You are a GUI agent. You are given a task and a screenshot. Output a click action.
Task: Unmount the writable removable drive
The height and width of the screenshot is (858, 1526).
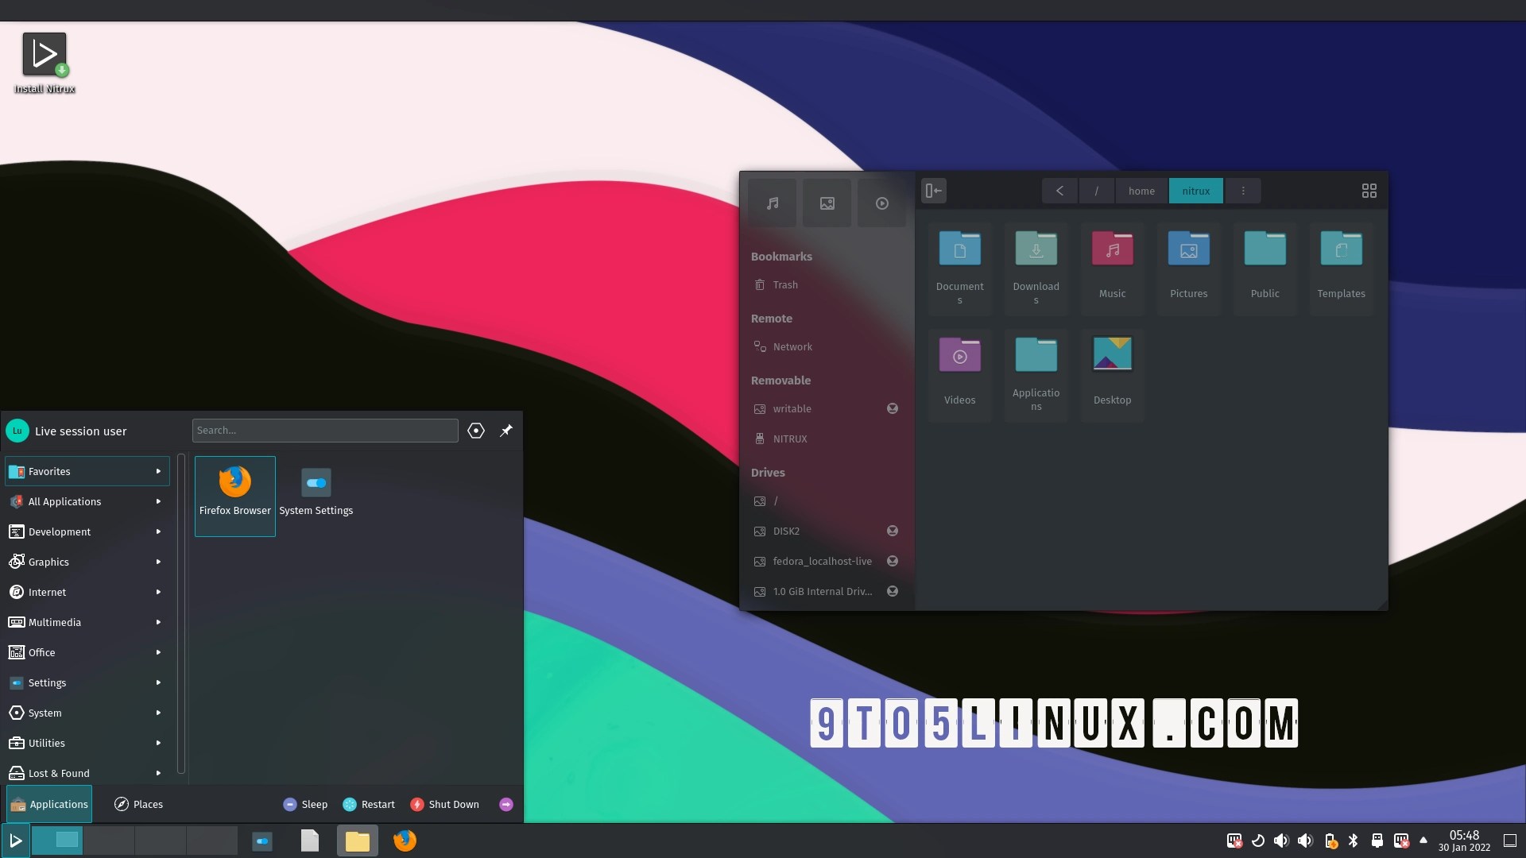click(x=893, y=408)
